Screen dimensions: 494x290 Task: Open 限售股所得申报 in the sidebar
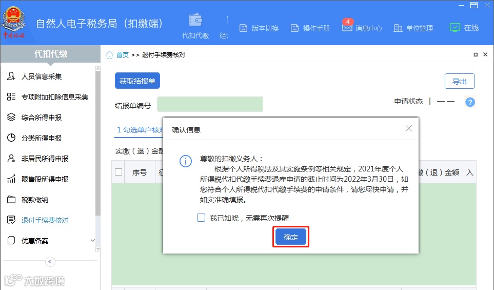(x=45, y=179)
